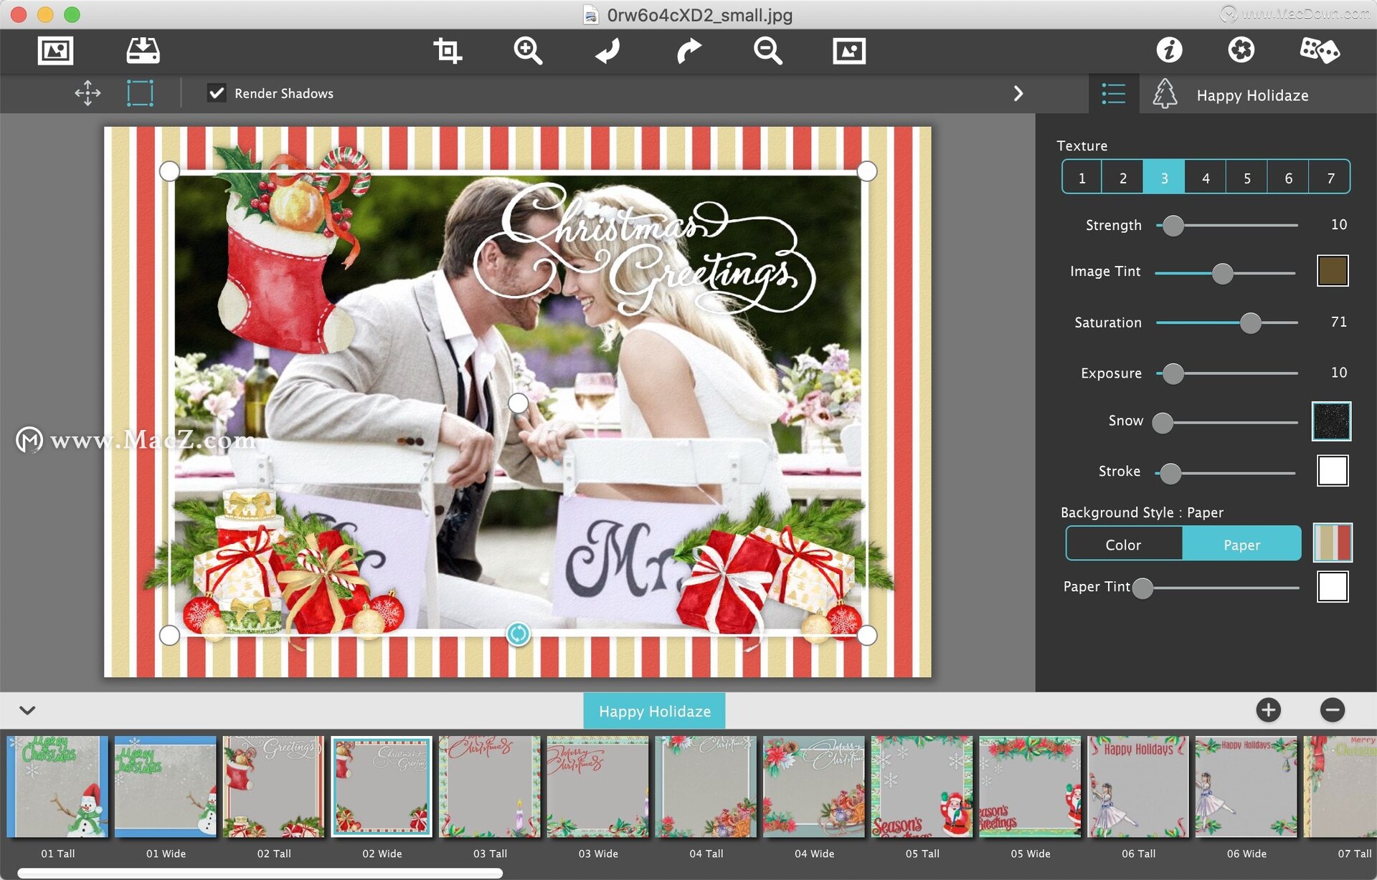Select texture 1
The width and height of the screenshot is (1377, 880).
click(x=1082, y=177)
